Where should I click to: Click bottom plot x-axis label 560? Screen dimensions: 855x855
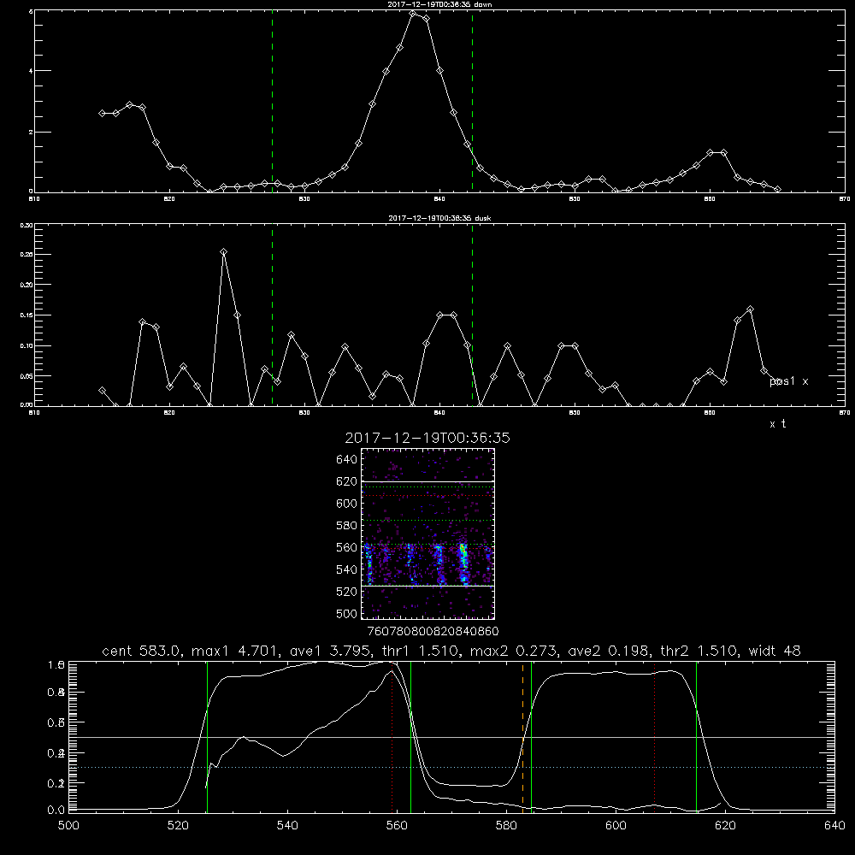(397, 826)
